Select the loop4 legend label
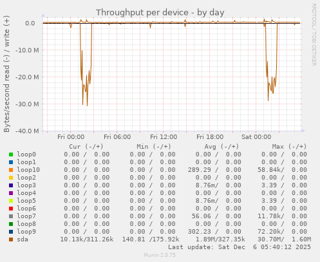320x262 pixels. pyautogui.click(x=26, y=193)
